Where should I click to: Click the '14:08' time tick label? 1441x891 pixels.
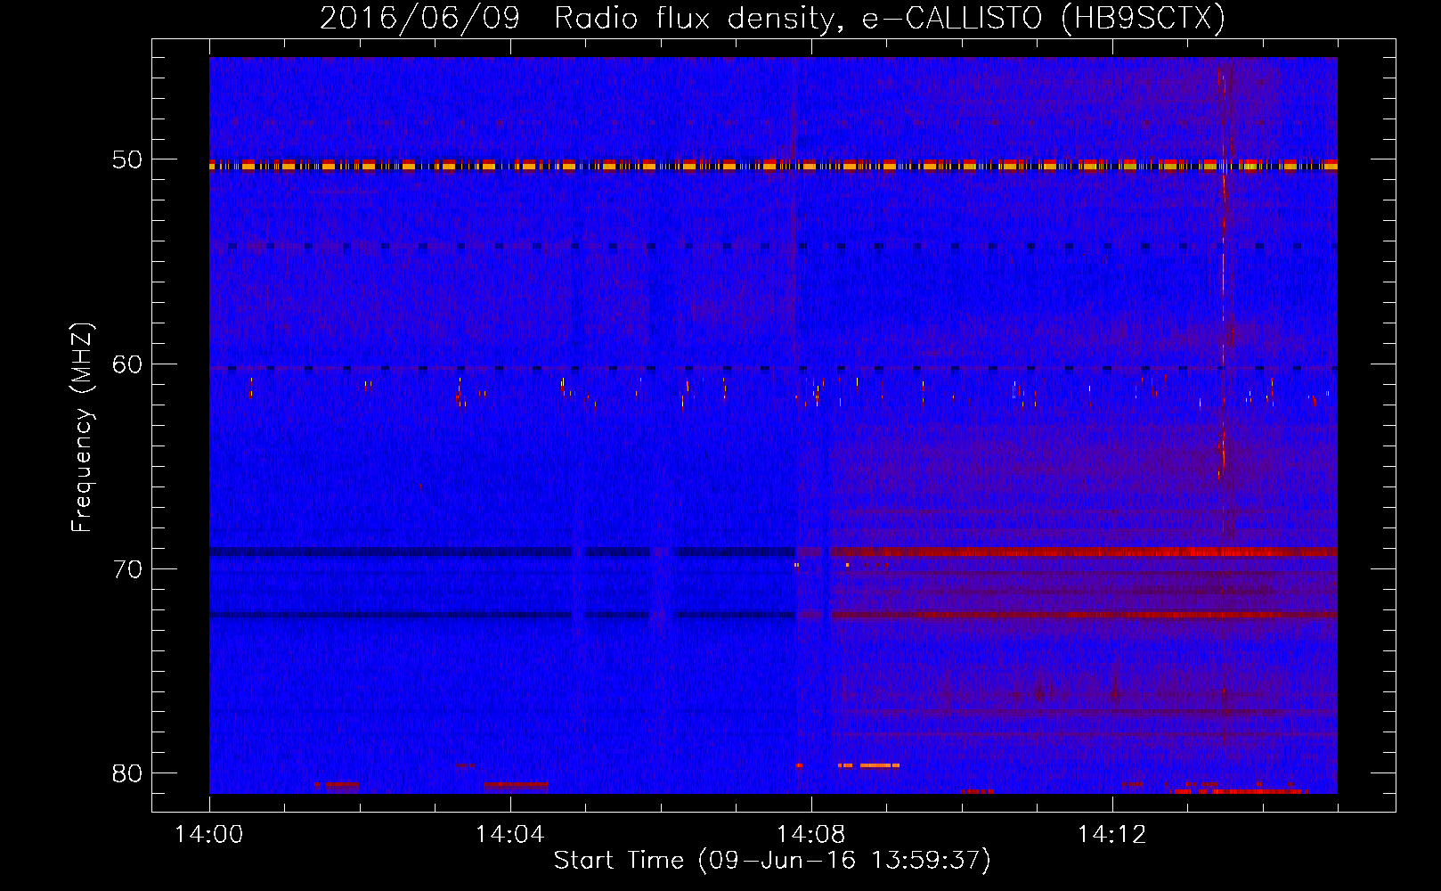(810, 835)
